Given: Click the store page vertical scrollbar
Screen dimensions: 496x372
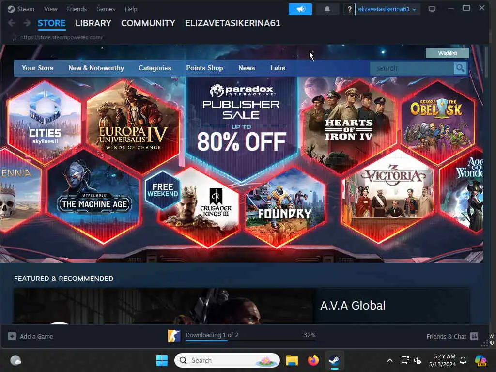Looking at the screenshot, I should [x=486, y=62].
